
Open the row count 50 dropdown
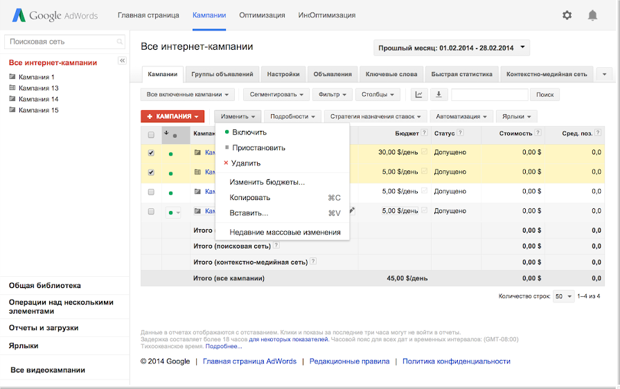tap(563, 296)
